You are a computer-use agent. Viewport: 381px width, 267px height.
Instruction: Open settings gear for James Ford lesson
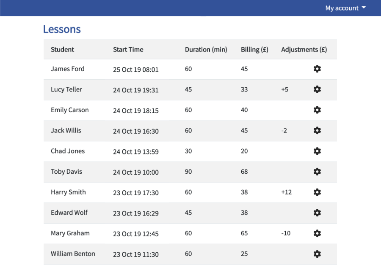317,69
